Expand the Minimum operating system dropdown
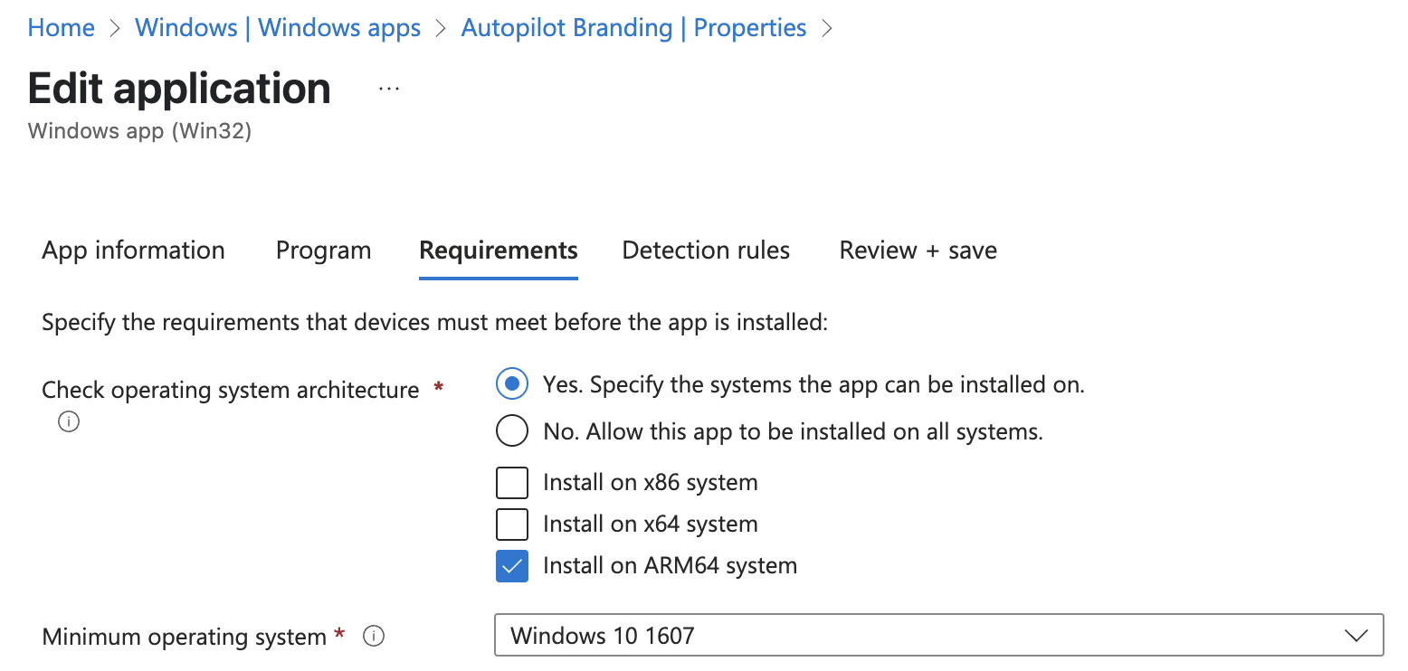Screen dimensions: 1408x671 [937, 636]
